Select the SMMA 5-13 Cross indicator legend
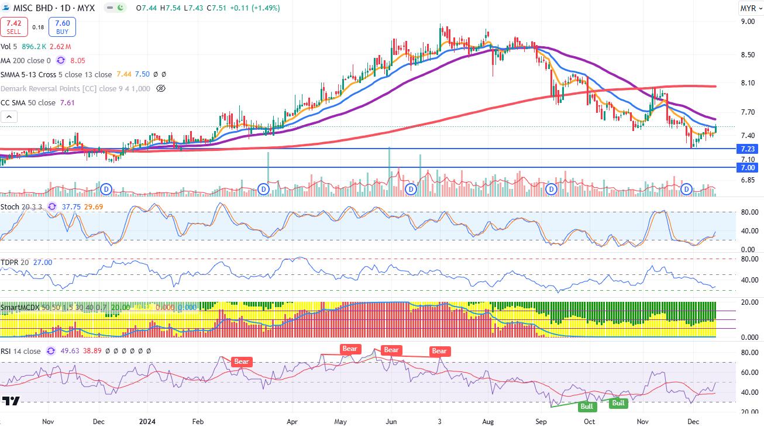The width and height of the screenshot is (764, 427). (57, 74)
